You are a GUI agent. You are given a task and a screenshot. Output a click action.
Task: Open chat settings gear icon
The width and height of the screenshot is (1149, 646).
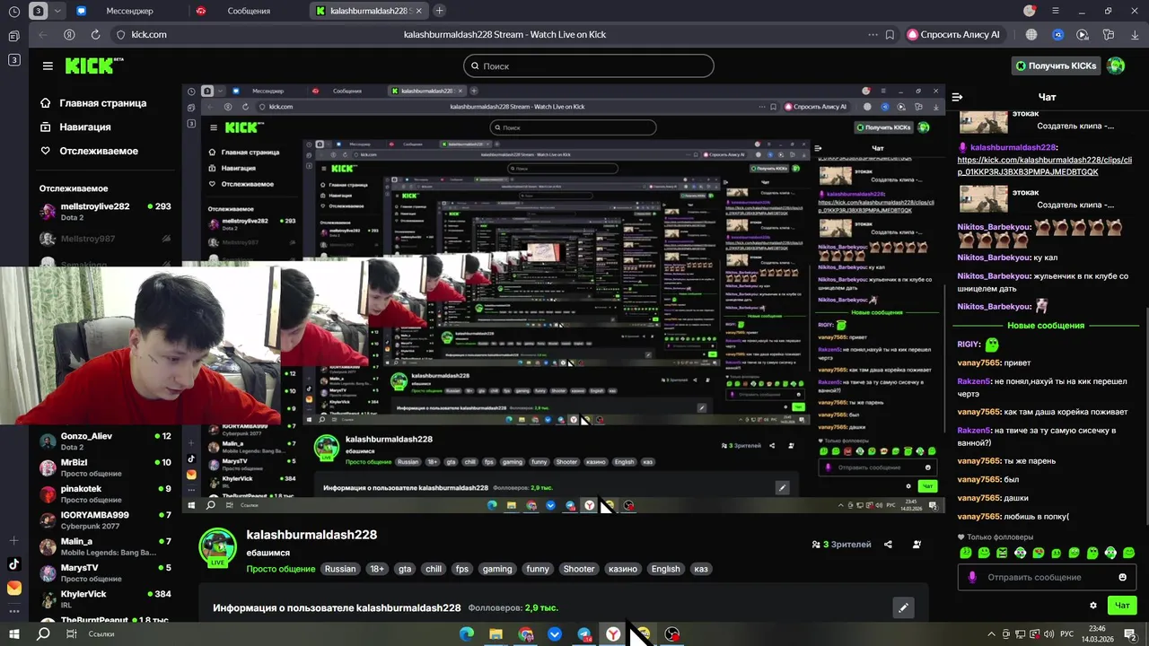pyautogui.click(x=1092, y=606)
